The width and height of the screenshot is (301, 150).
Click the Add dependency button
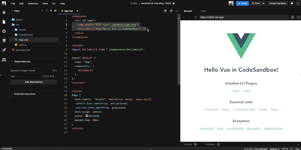[34, 82]
